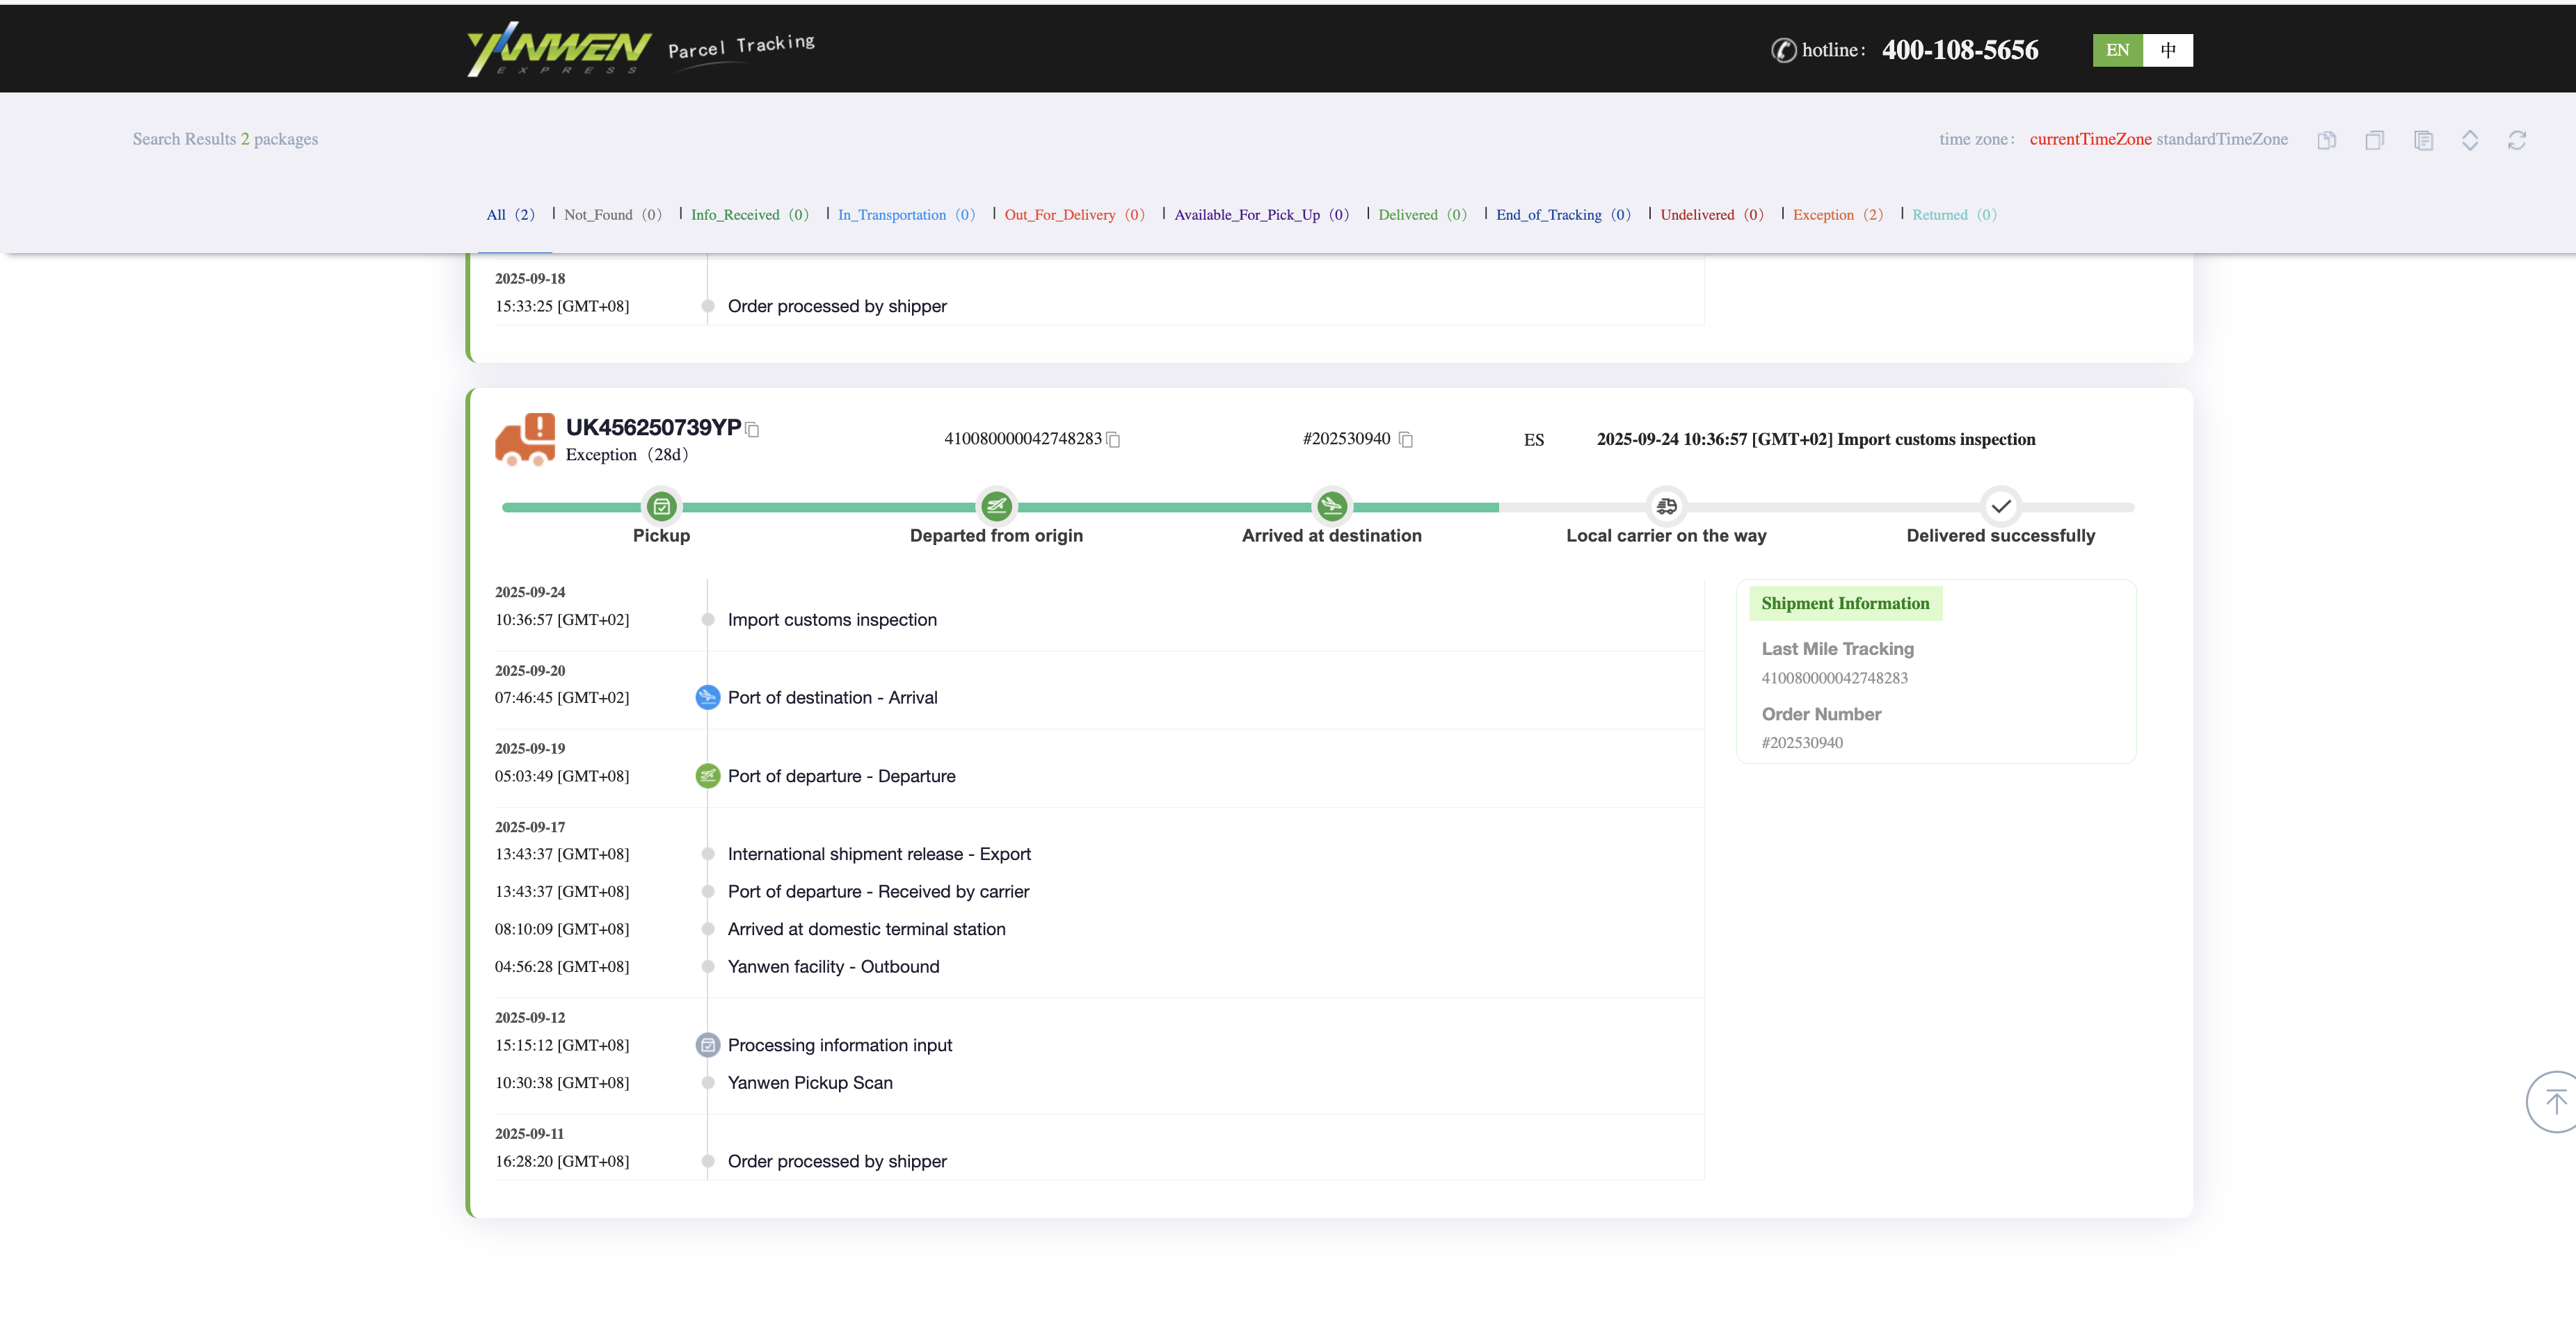Click the Pickup progress step icon

[661, 507]
